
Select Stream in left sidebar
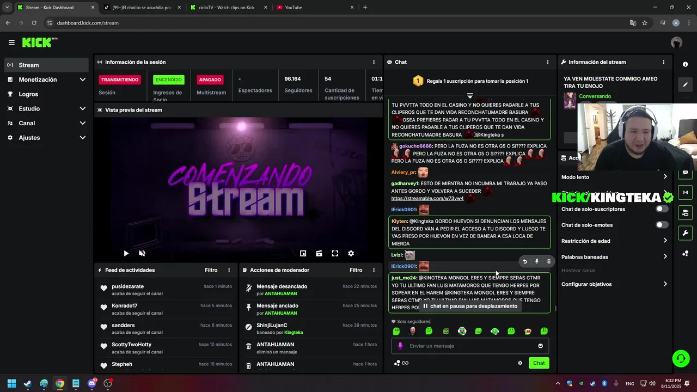[x=46, y=65]
